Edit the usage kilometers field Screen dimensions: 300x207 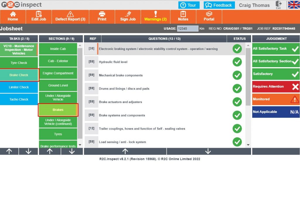click(x=187, y=29)
